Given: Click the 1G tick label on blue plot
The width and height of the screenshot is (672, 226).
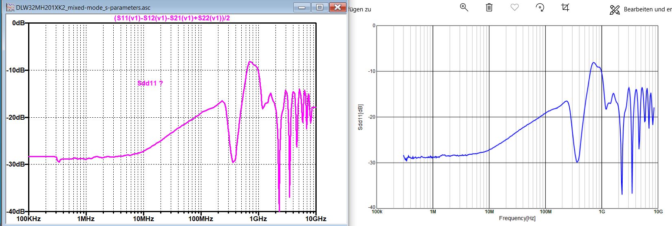Looking at the screenshot, I should point(601,211).
